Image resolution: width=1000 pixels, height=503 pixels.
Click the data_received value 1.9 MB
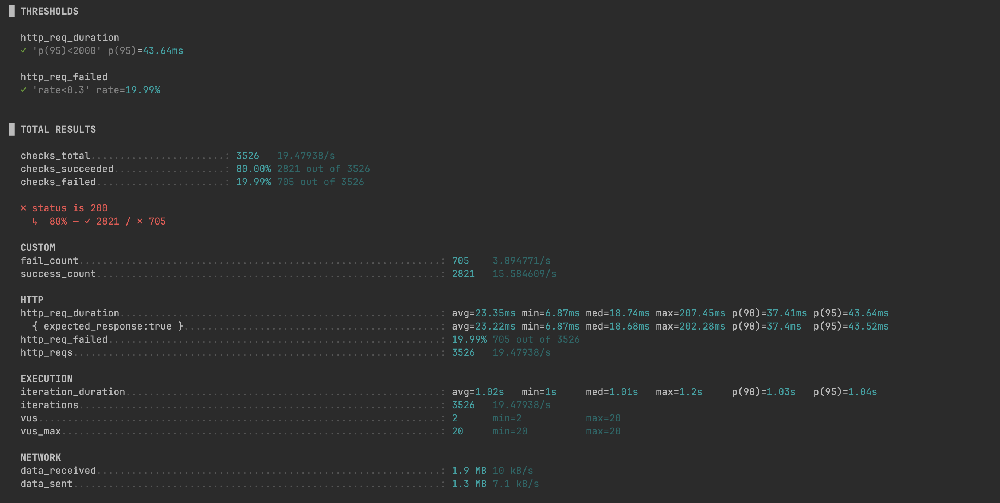coord(469,471)
